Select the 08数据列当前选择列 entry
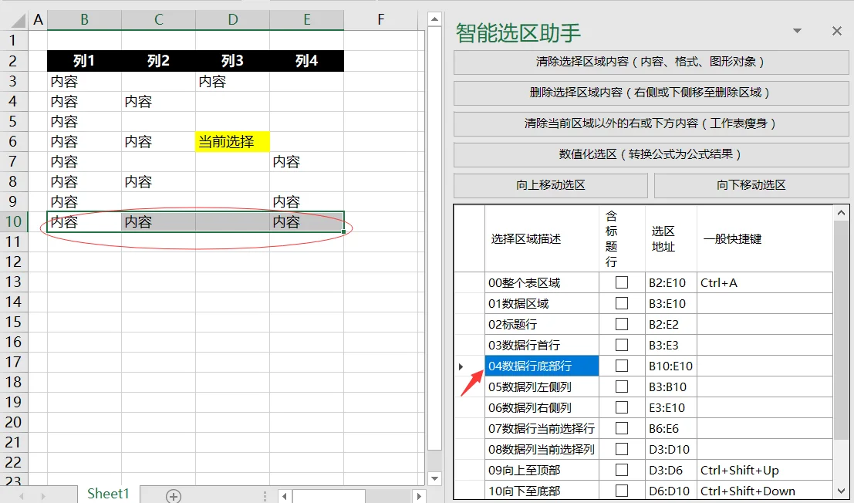Screen dimensions: 854x503 542,449
